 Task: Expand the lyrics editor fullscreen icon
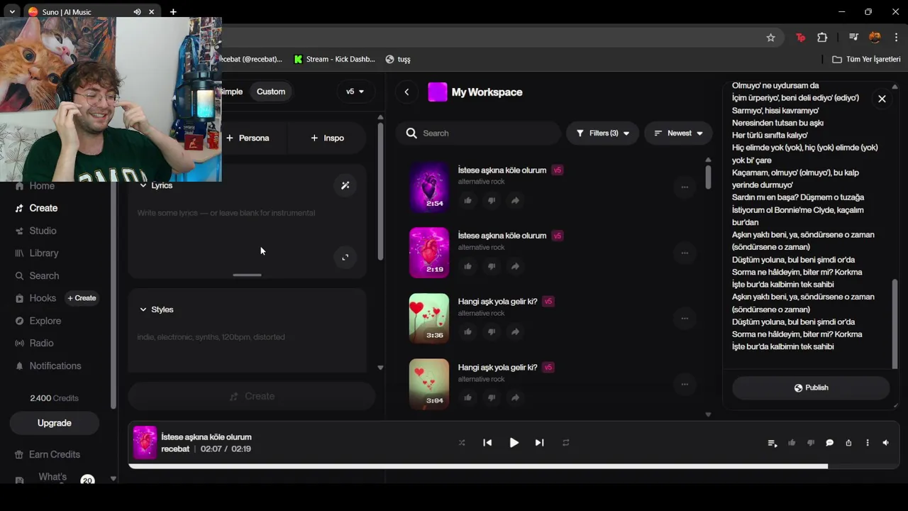point(345,257)
